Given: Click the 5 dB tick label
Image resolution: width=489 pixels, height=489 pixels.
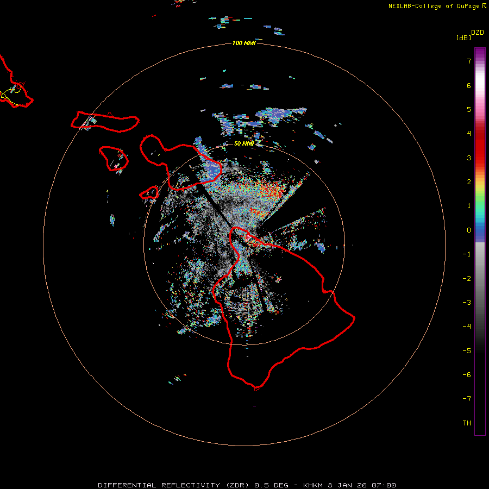Looking at the screenshot, I should [469, 109].
